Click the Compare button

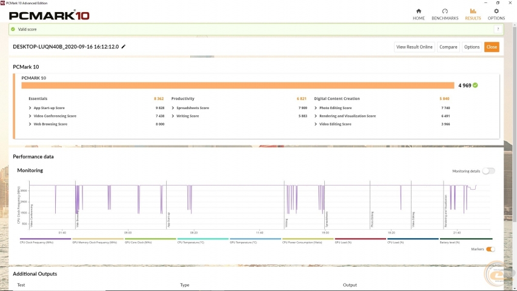point(448,47)
